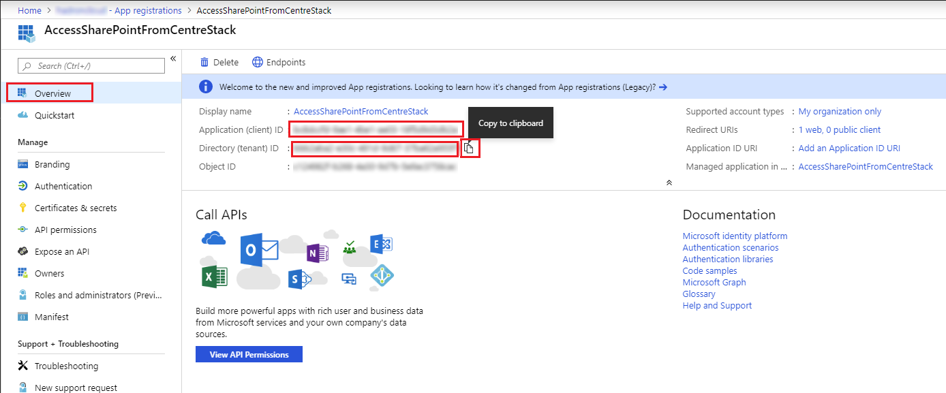Click the Troubleshooting wrench icon
This screenshot has width=946, height=393.
[22, 366]
